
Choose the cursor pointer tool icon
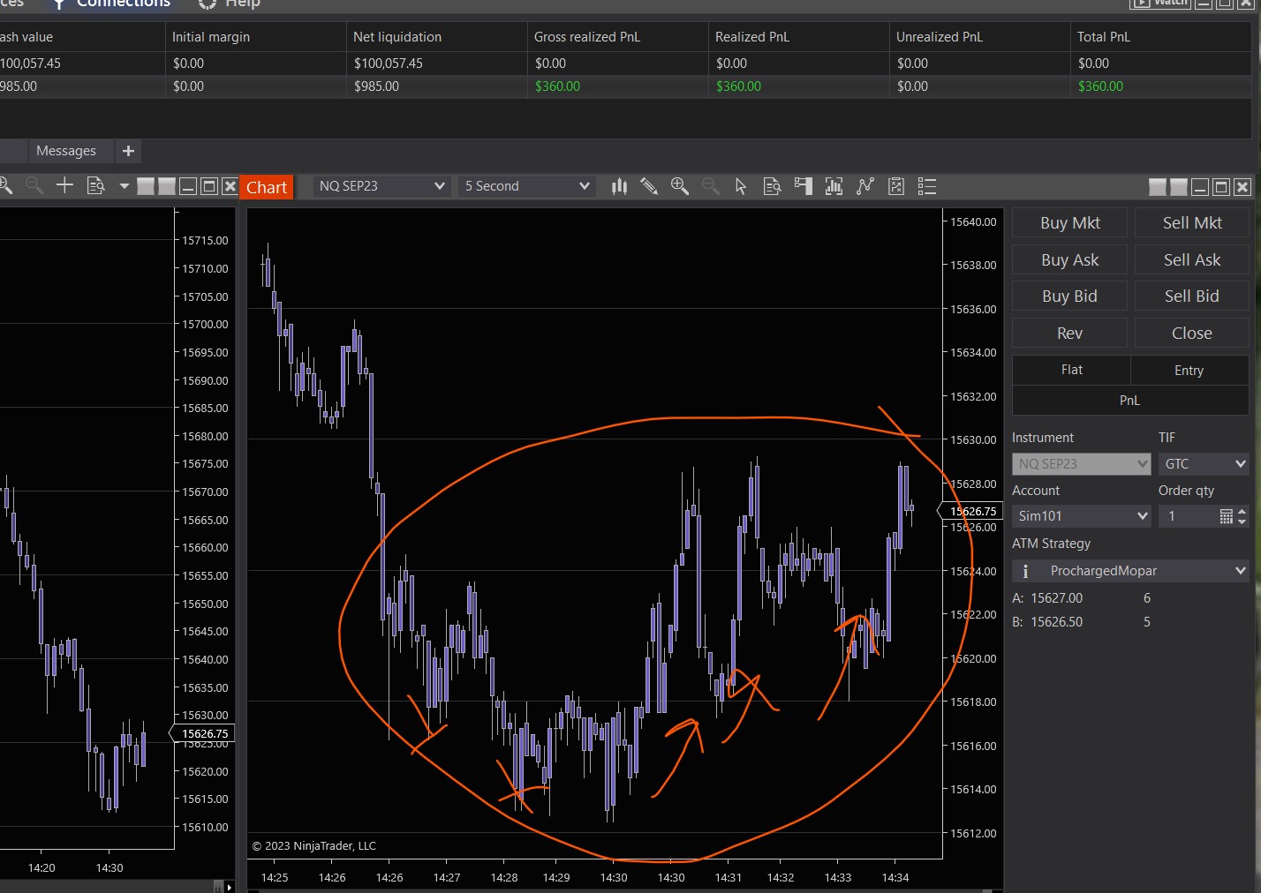(741, 186)
